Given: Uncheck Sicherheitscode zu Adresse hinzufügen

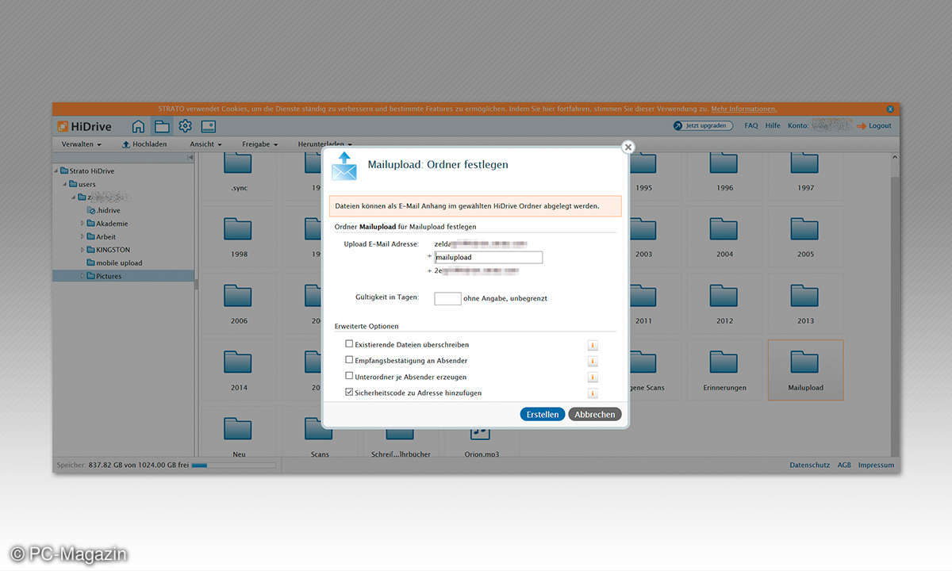Looking at the screenshot, I should pyautogui.click(x=349, y=392).
